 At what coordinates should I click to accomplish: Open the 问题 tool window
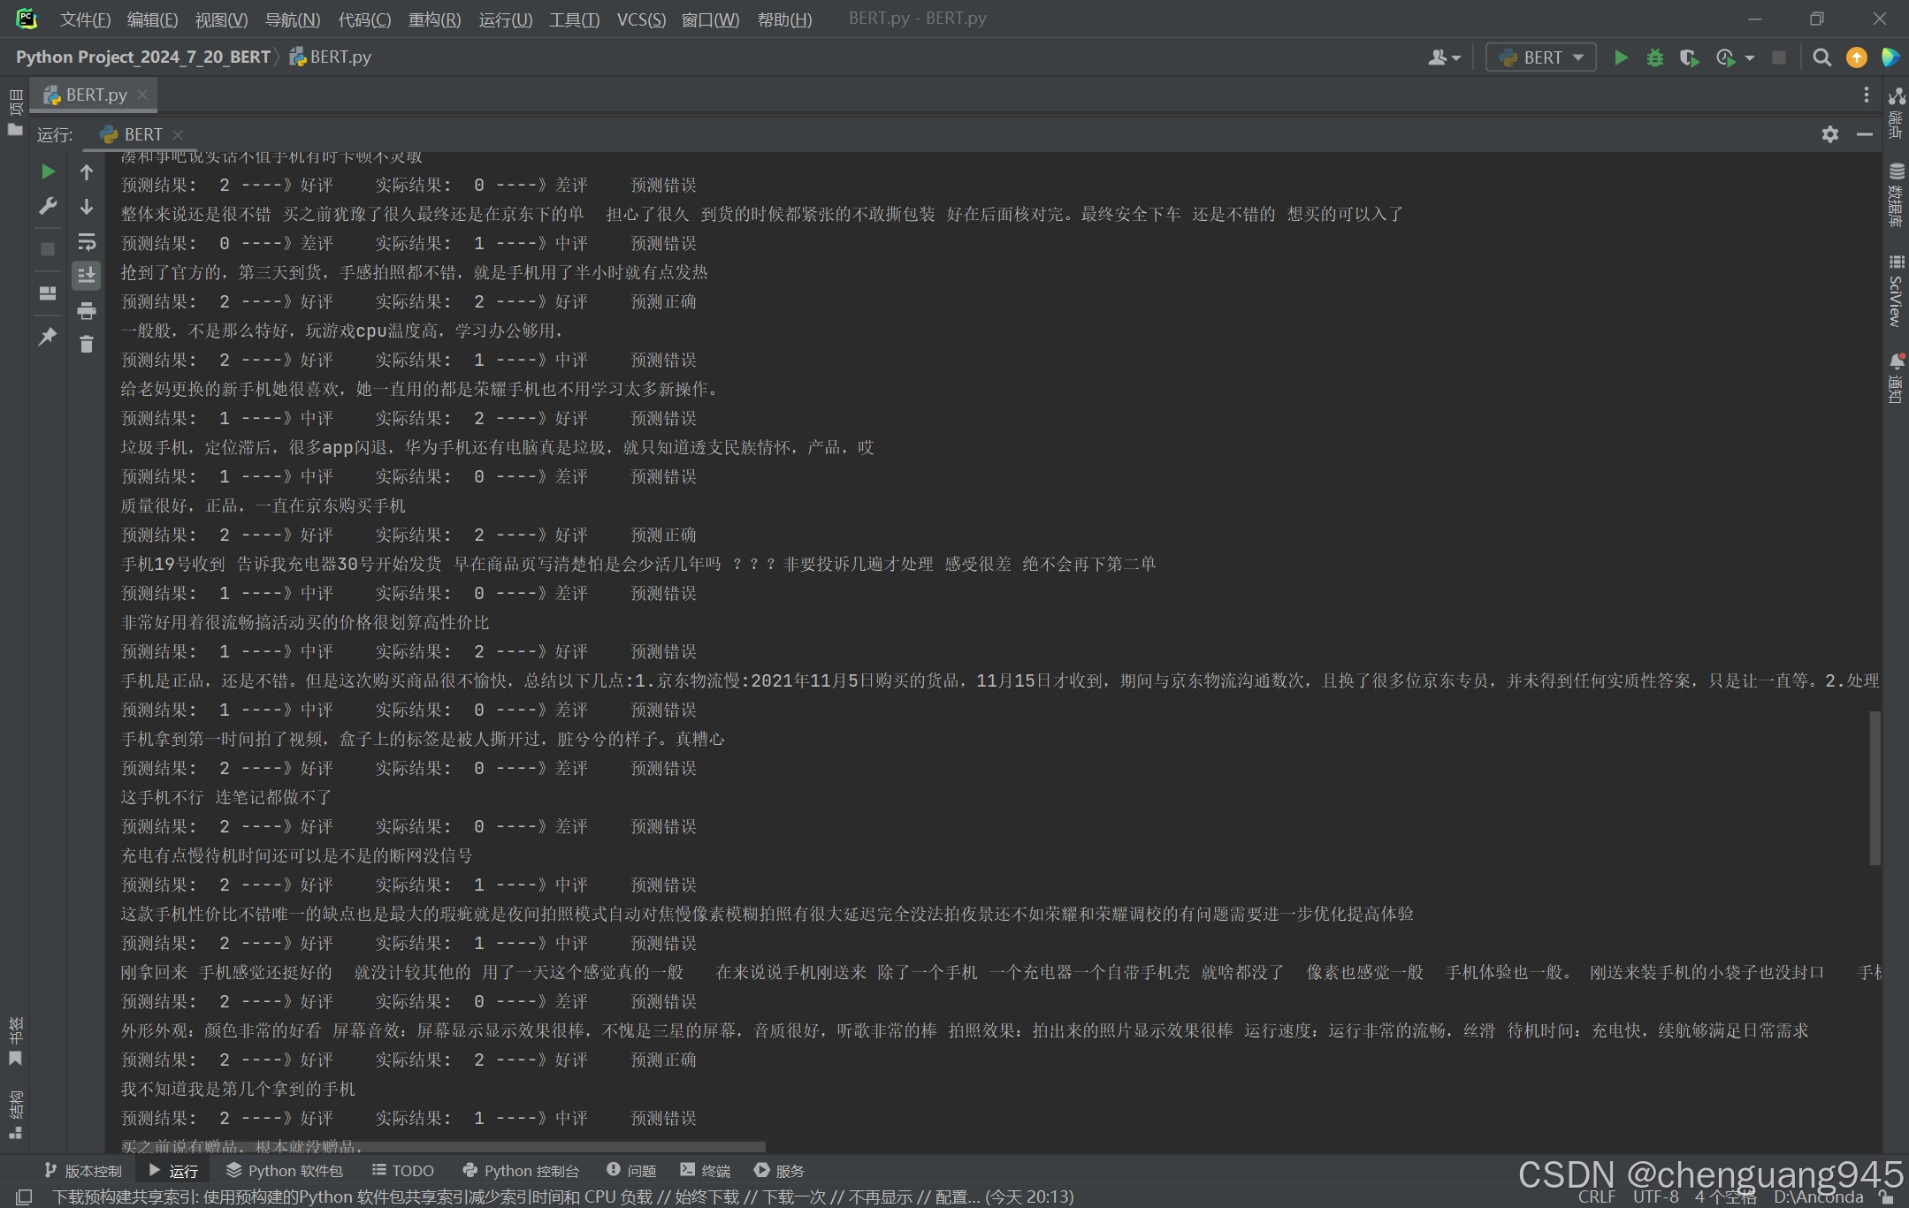point(631,1170)
